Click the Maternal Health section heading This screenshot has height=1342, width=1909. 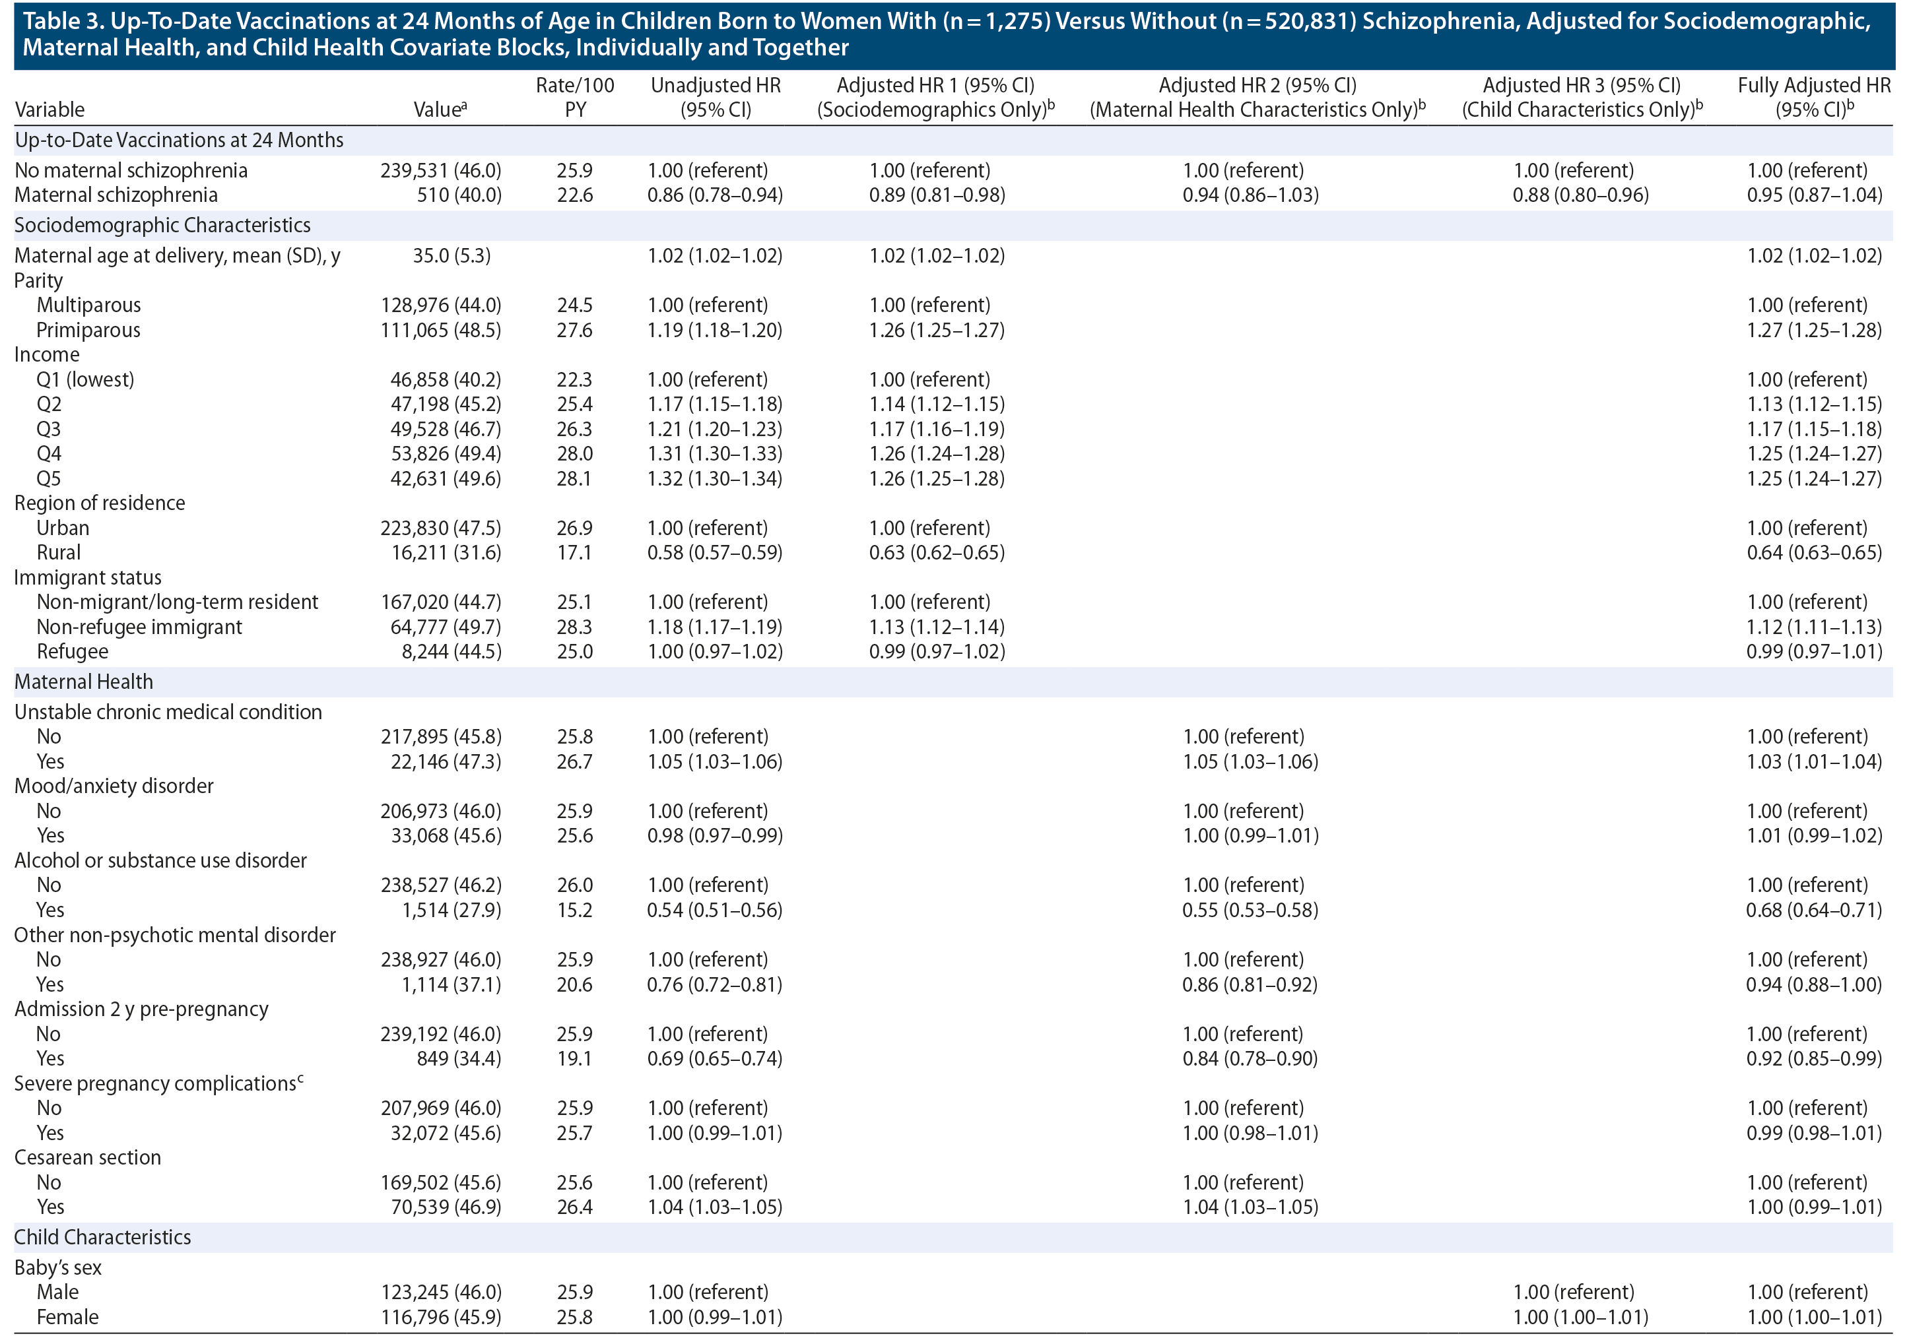pyautogui.click(x=84, y=682)
